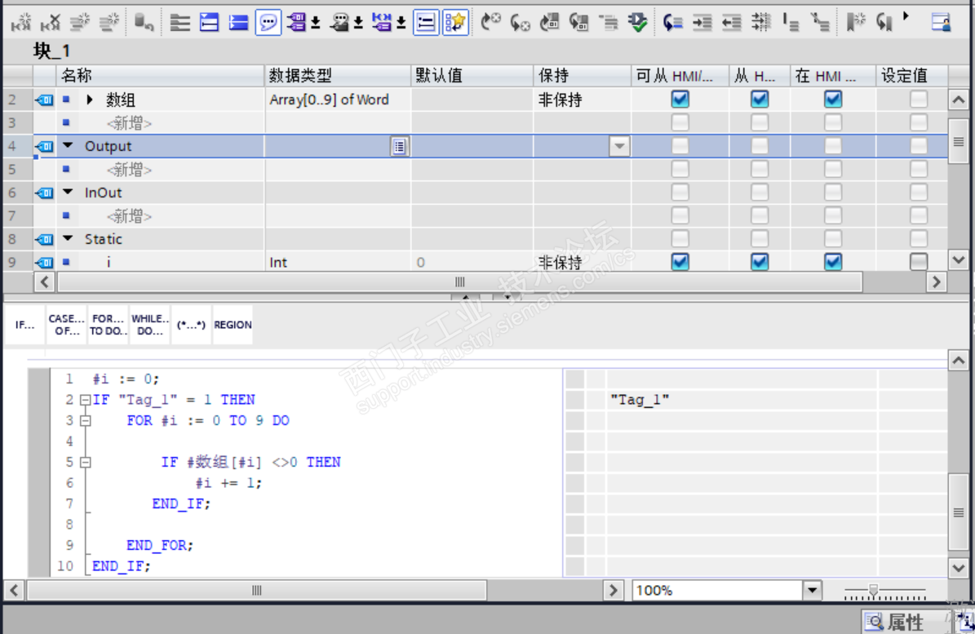Viewport: 975px width, 634px height.
Task: Insert (*...*) comment block
Action: (191, 325)
